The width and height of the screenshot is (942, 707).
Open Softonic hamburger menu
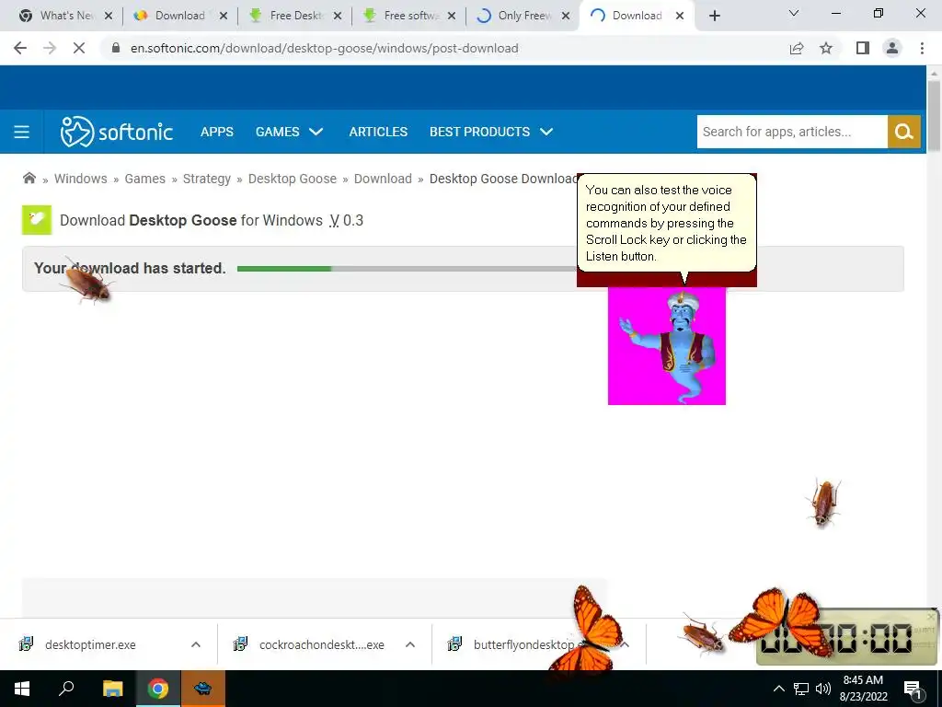22,132
